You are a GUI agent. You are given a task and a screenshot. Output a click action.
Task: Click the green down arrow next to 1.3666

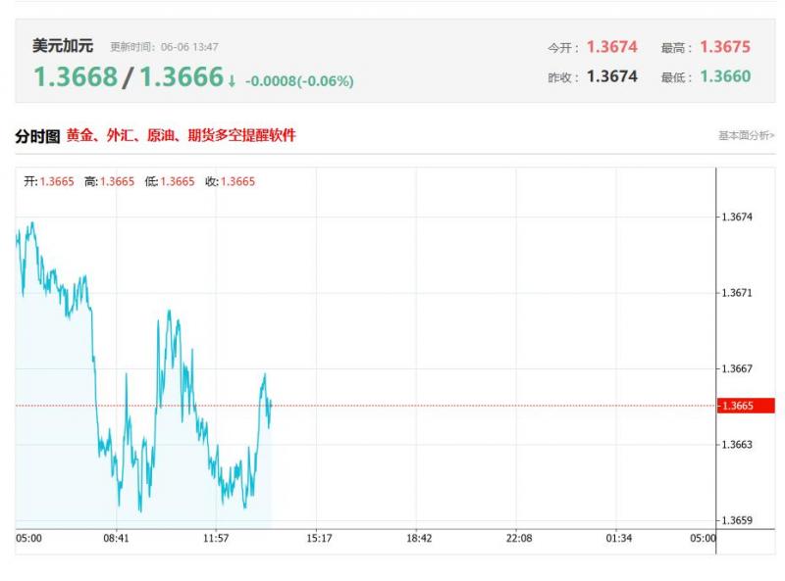click(x=232, y=81)
